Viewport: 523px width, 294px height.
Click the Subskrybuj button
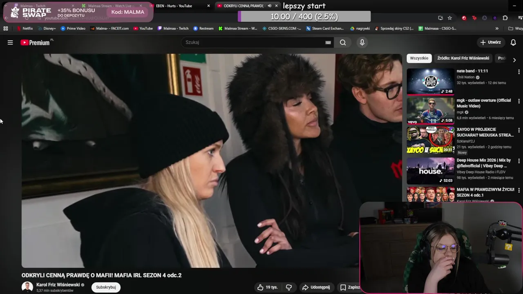106,287
